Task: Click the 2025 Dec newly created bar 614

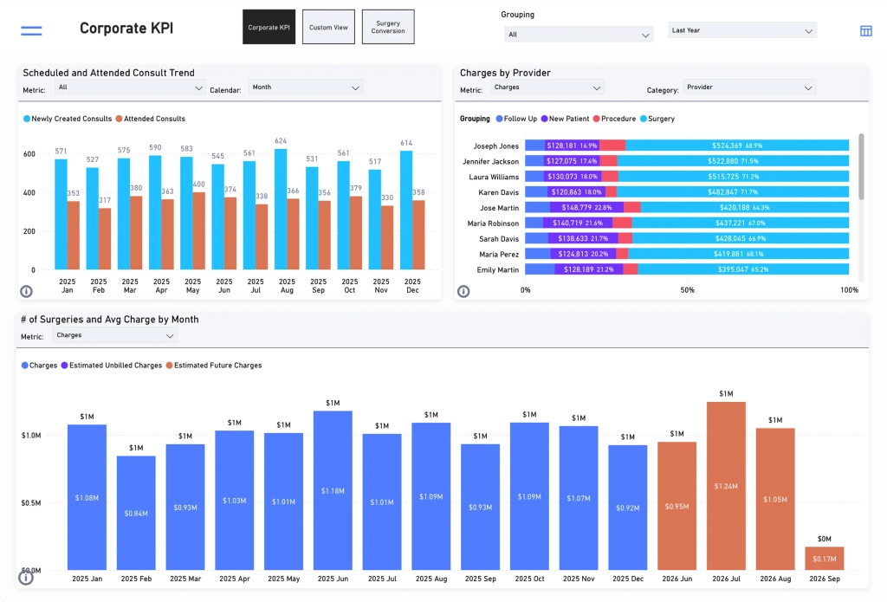Action: [406, 210]
